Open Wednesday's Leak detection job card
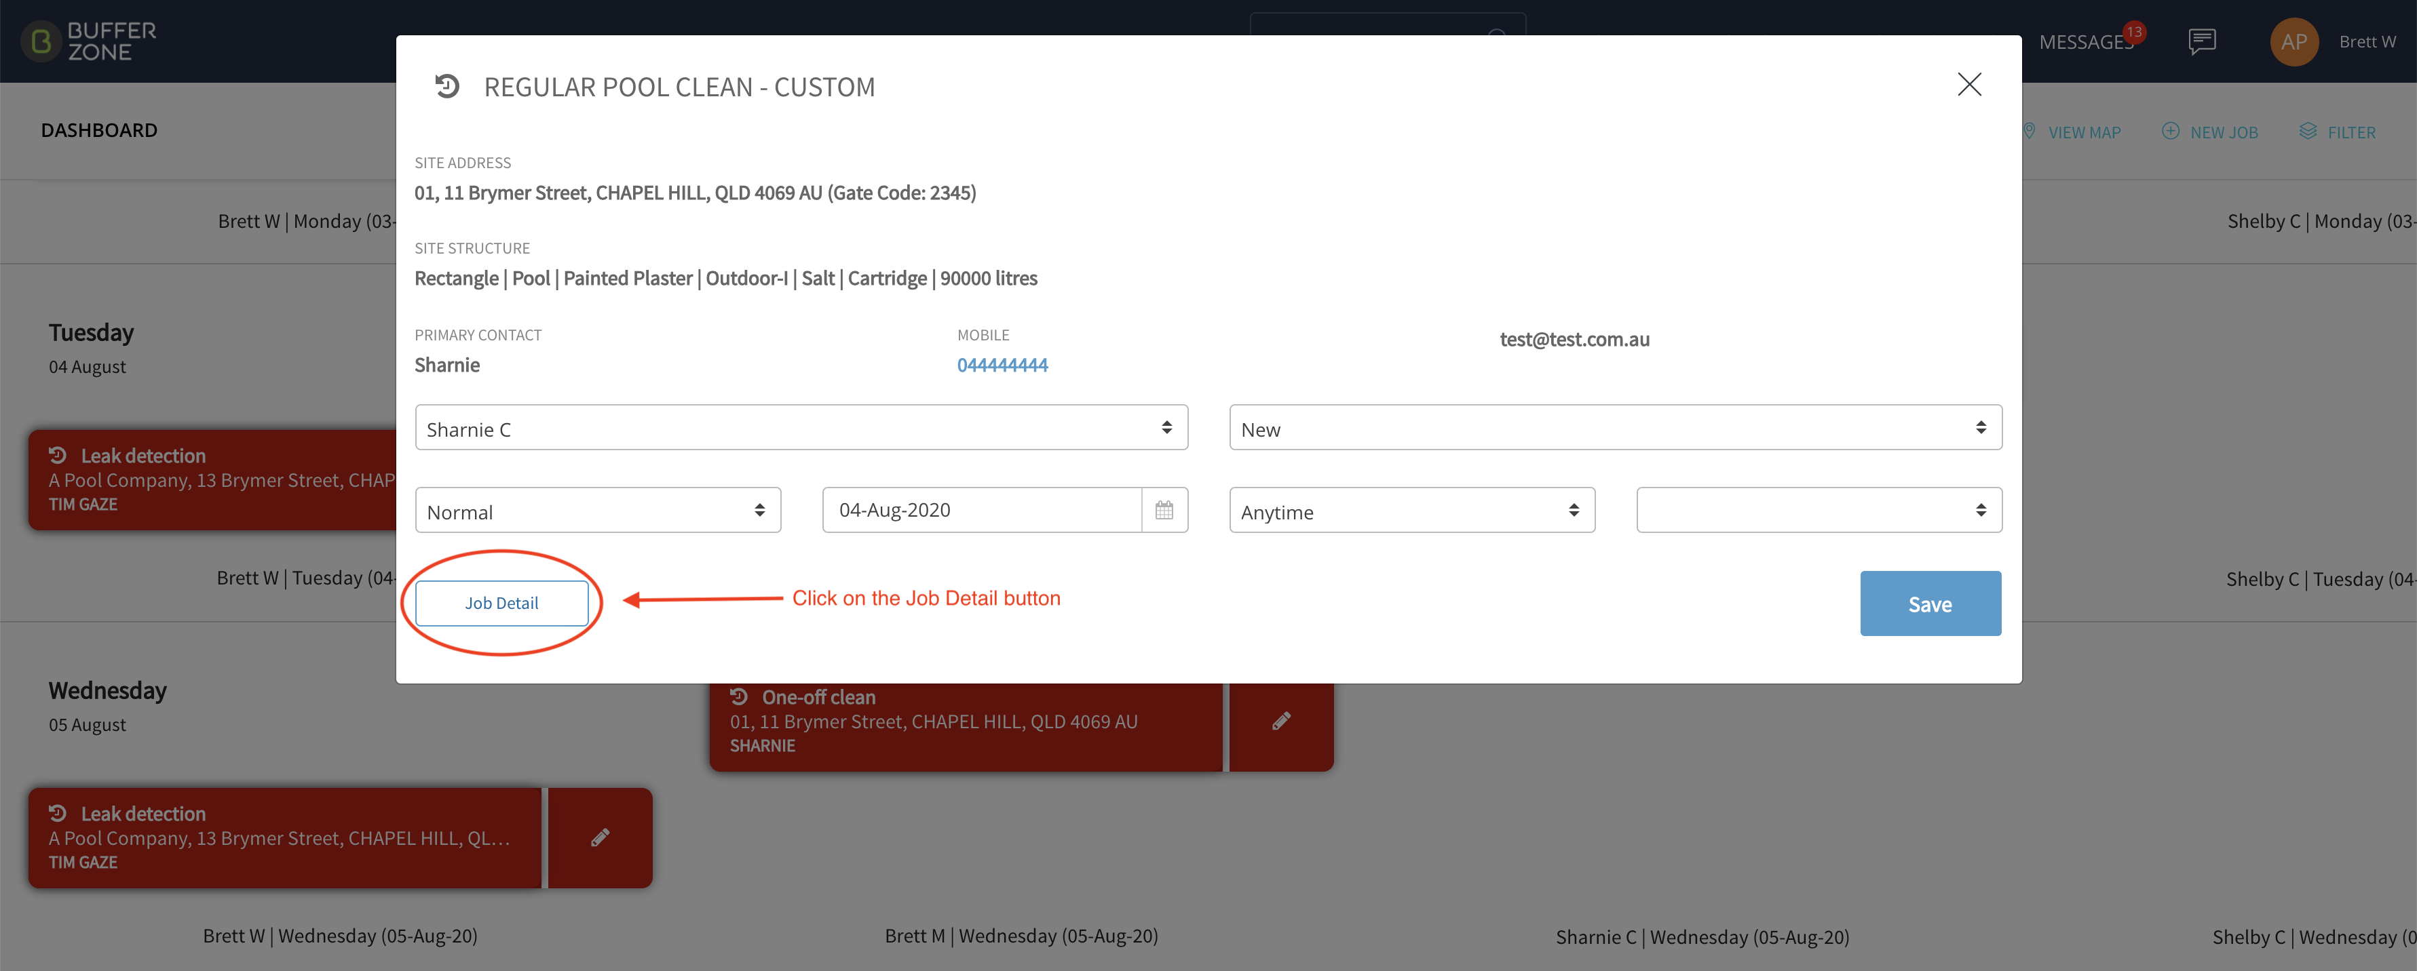This screenshot has height=971, width=2417. (285, 838)
